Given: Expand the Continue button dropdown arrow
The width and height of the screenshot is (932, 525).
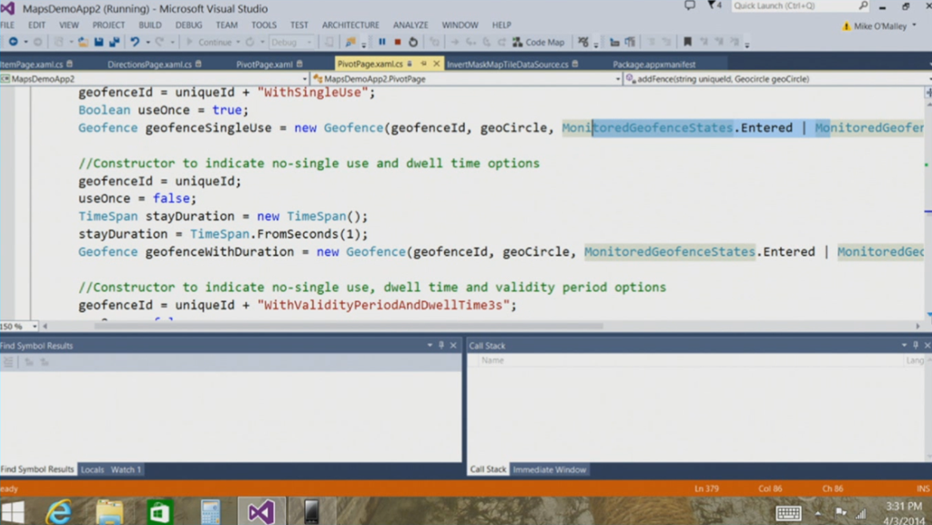Looking at the screenshot, I should (238, 42).
